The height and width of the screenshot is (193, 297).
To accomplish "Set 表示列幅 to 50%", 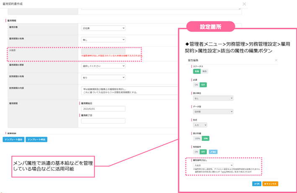I will pyautogui.click(x=206, y=138).
